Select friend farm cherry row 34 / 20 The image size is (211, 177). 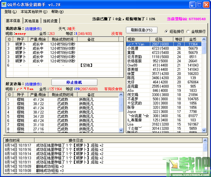(63, 116)
